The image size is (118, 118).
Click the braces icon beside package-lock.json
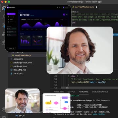[11, 63]
